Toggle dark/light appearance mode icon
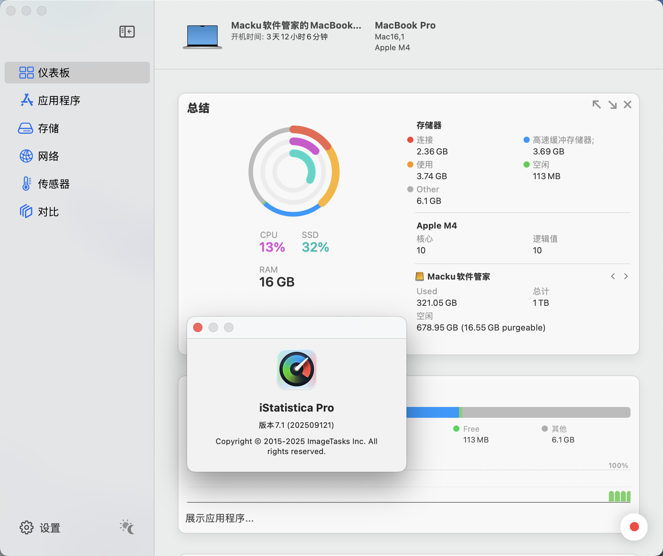 127,527
